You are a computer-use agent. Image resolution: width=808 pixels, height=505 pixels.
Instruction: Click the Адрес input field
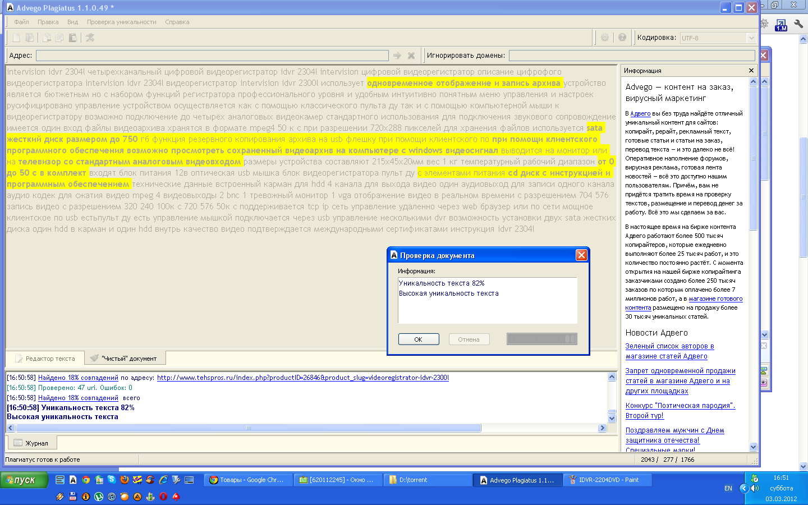[x=212, y=56]
